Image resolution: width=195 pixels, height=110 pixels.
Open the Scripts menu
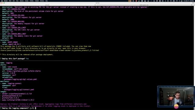27,1
